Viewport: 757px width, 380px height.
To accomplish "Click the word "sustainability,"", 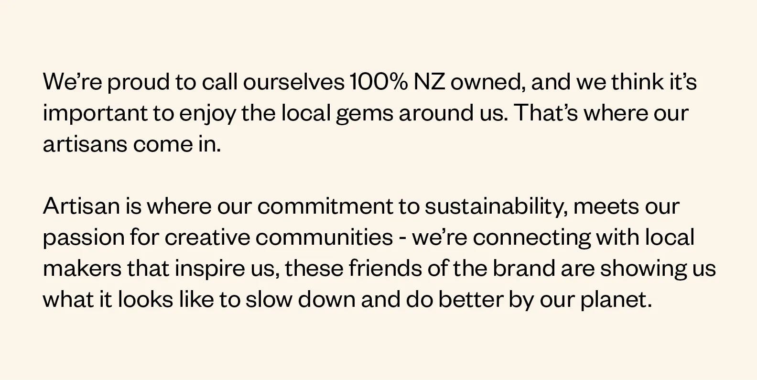I will point(496,207).
